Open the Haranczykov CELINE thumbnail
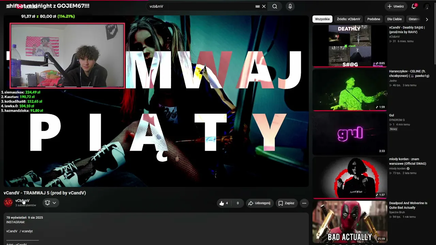Image resolution: width=436 pixels, height=245 pixels. point(350,90)
